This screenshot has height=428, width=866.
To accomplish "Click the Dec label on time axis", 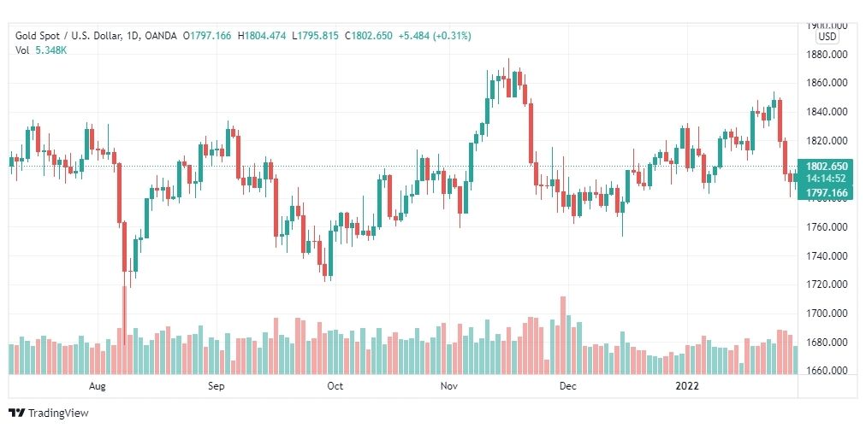I will (567, 386).
